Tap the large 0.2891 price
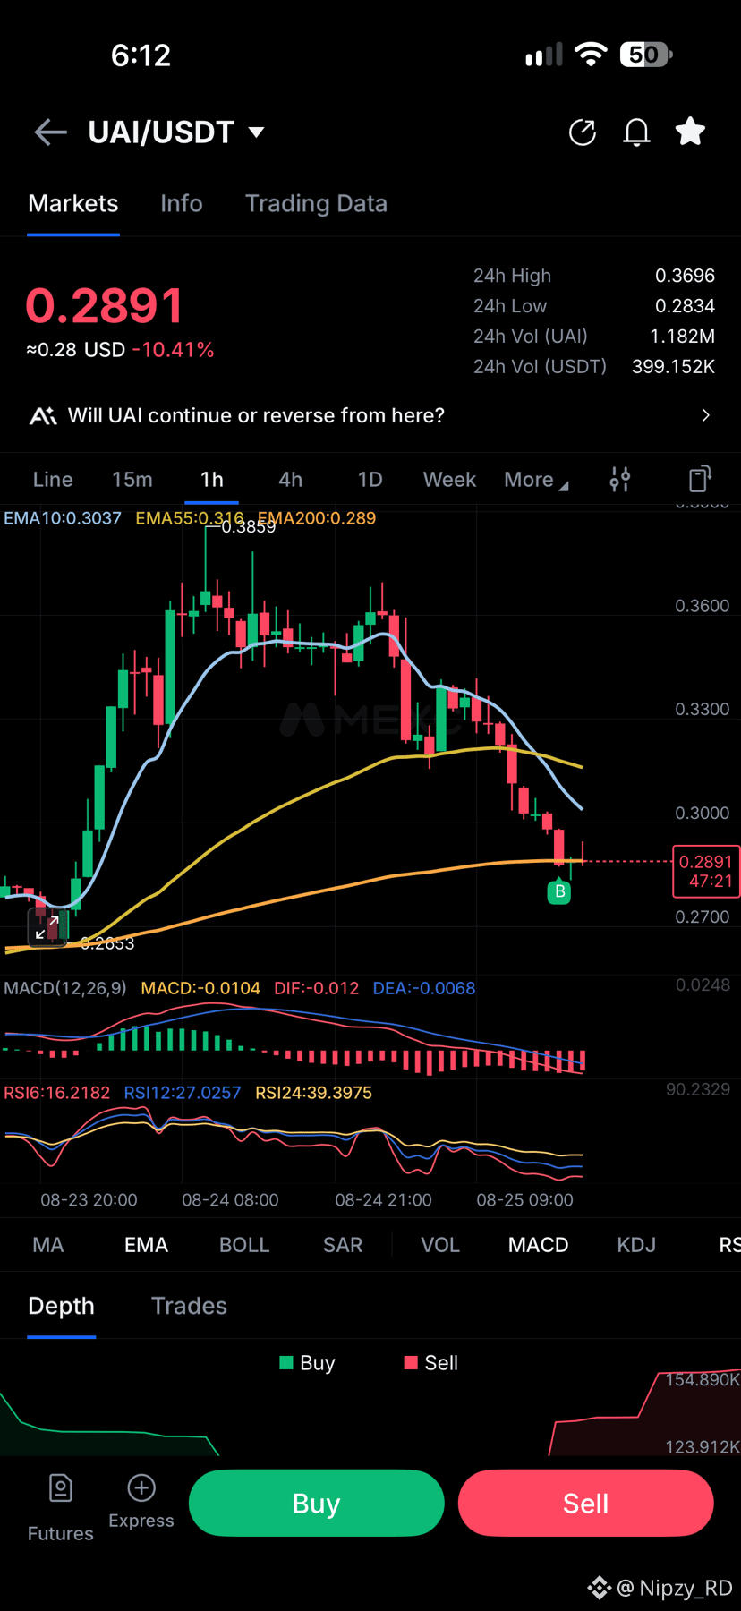This screenshot has height=1611, width=741. click(105, 306)
